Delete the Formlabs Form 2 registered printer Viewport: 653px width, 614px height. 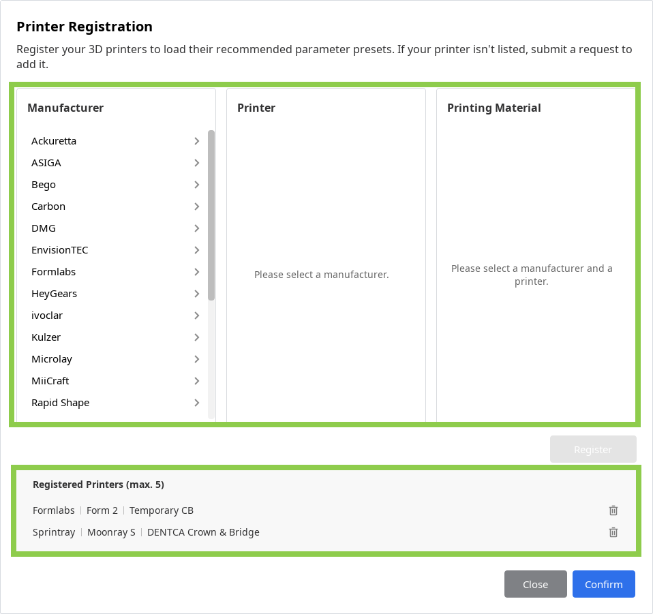(613, 510)
